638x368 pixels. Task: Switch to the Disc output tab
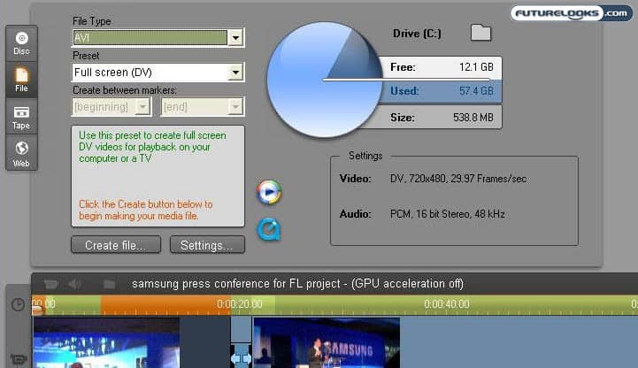pyautogui.click(x=22, y=43)
